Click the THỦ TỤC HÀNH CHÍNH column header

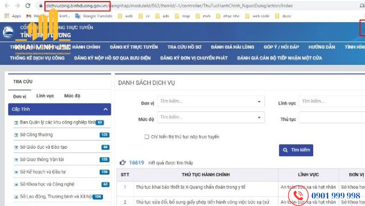coord(206,175)
